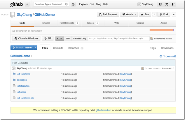Image resolution: width=185 pixels, height=120 pixels.
Task: Open the fork count badge
Action: pos(174,14)
